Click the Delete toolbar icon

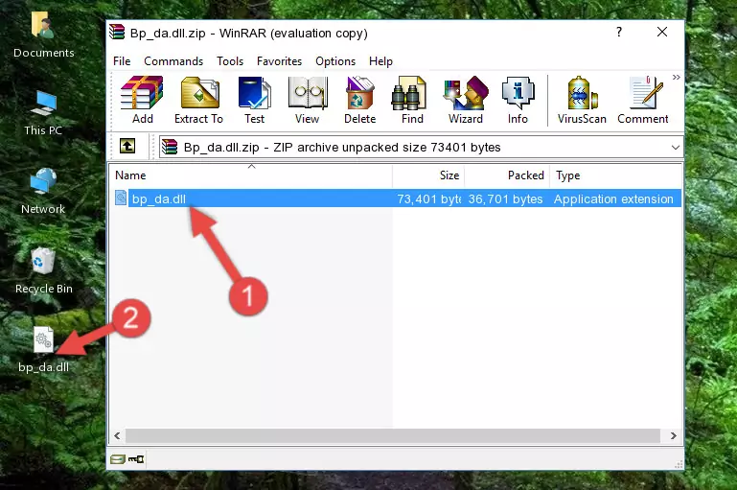pyautogui.click(x=360, y=100)
